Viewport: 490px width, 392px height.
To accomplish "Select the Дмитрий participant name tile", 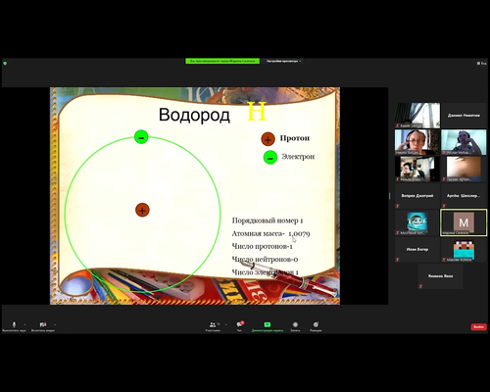I will point(417,196).
